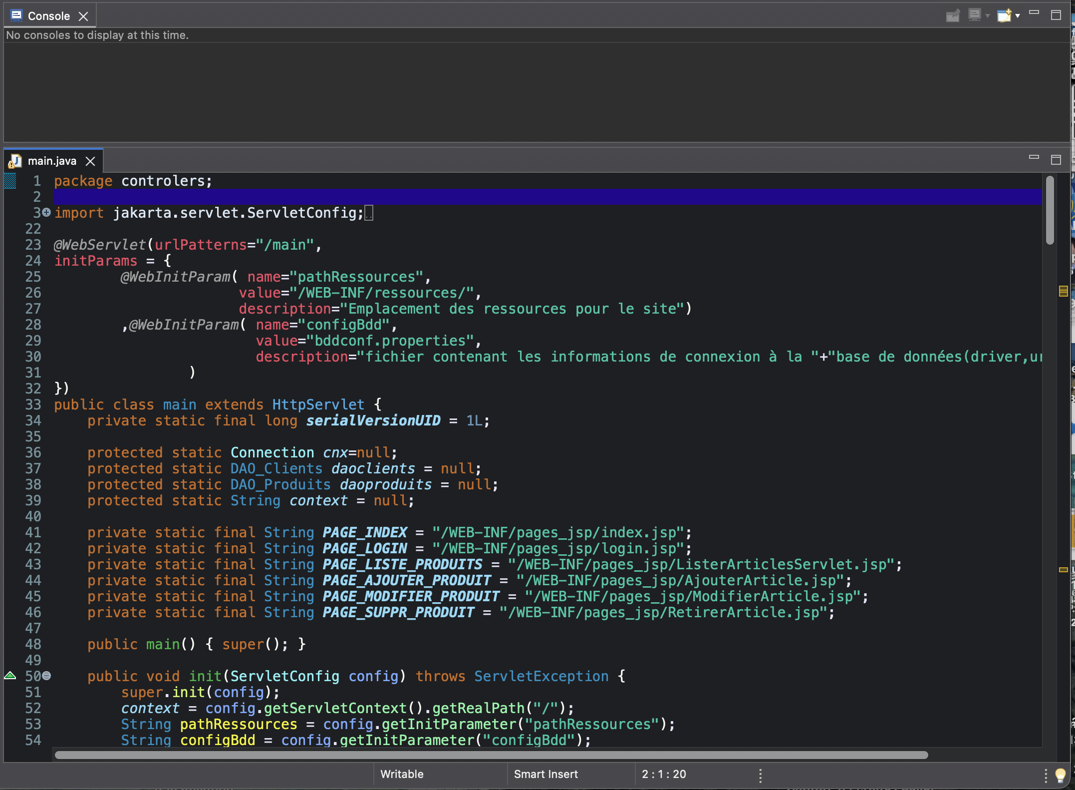This screenshot has height=790, width=1075.
Task: Maximize the Console view
Action: click(1056, 15)
